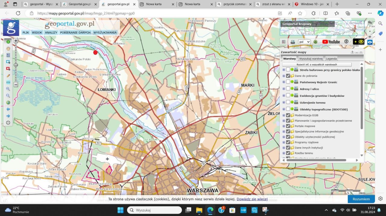The width and height of the screenshot is (386, 216).
Task: Activate the pencil drawing tool
Action: click(x=8, y=76)
